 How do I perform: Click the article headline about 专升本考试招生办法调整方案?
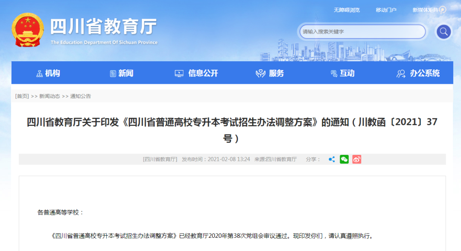coord(232,130)
